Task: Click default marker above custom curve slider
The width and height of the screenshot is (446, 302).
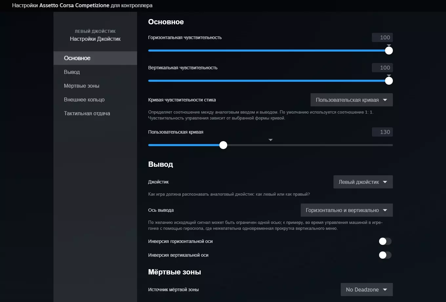Action: point(271,140)
